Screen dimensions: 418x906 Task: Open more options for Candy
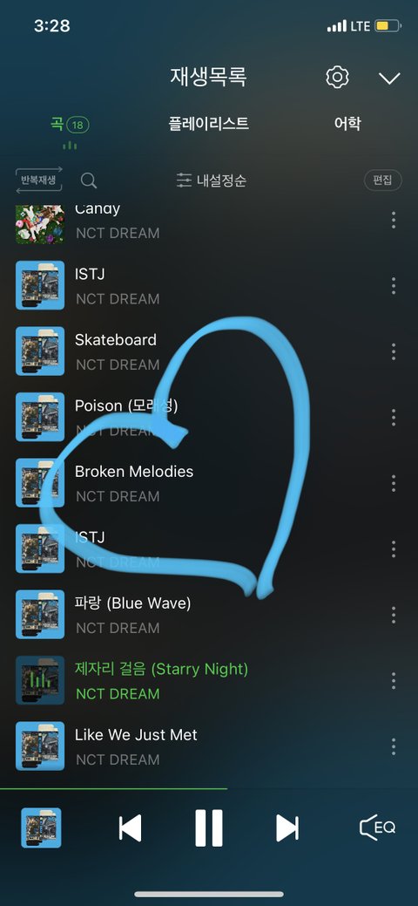(393, 220)
